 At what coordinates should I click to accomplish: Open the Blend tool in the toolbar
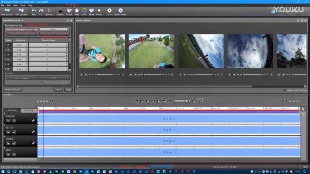click(92, 11)
